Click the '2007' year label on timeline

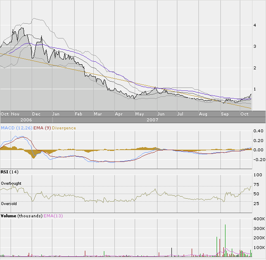pos(152,120)
